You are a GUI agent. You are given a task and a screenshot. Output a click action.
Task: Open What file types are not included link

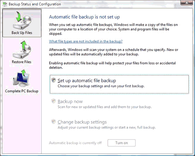pyautogui.click(x=86, y=41)
